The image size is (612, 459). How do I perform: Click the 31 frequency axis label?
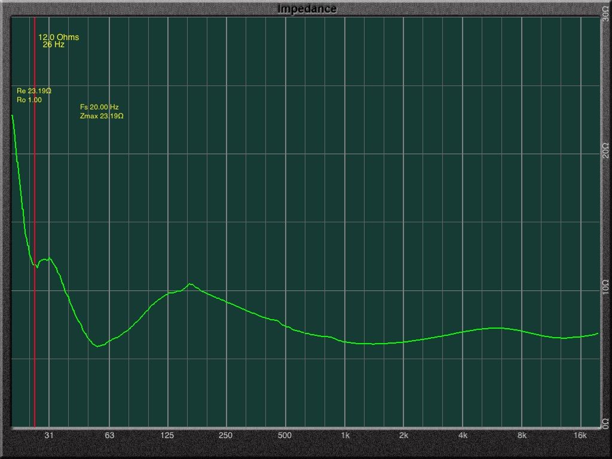49,435
